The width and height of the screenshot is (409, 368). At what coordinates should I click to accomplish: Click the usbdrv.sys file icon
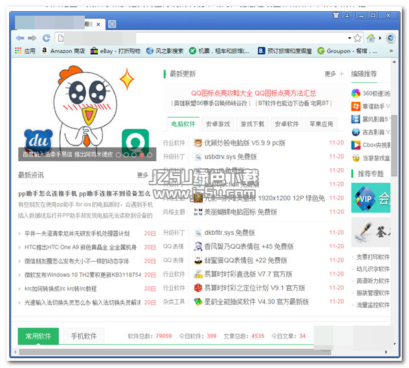[198, 157]
